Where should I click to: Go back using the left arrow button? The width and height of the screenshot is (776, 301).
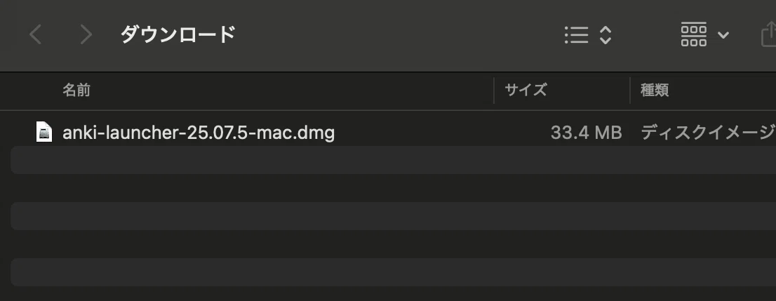point(35,34)
